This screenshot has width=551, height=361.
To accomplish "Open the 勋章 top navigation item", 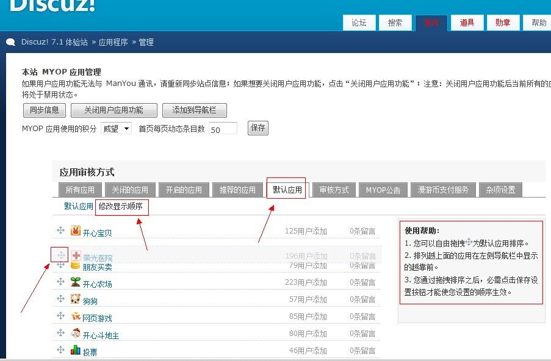I will 503,23.
